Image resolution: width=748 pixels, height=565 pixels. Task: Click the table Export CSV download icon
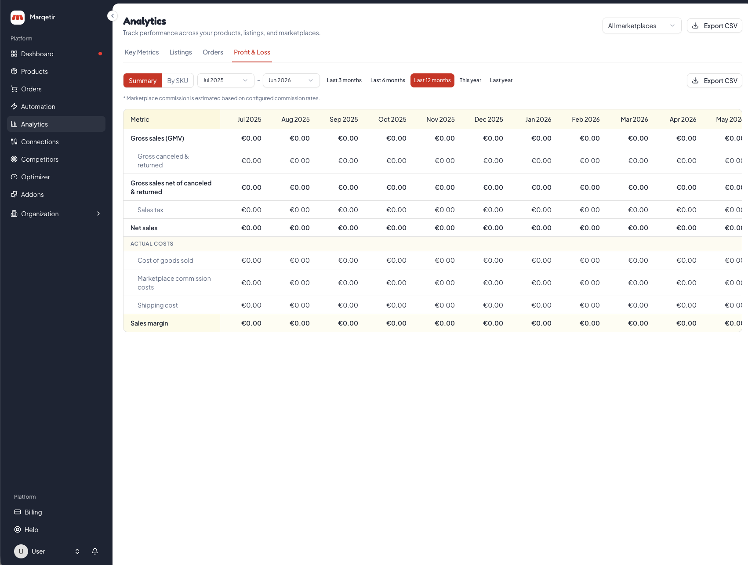coord(695,80)
